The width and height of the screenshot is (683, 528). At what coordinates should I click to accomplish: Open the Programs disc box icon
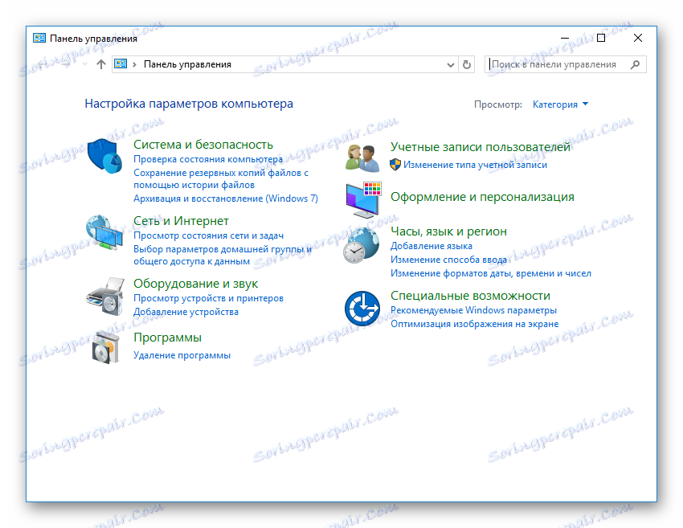106,346
